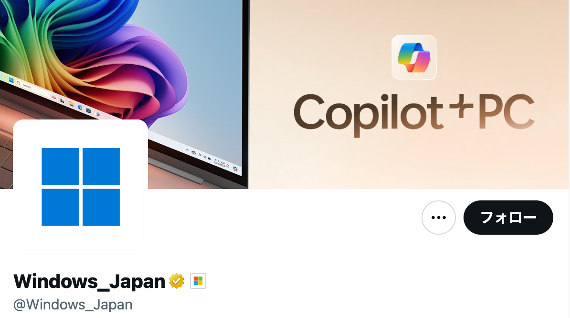Viewport: 570px width, 318px height.
Task: Click the File Explorer folder icon in banner
Action: (71, 104)
